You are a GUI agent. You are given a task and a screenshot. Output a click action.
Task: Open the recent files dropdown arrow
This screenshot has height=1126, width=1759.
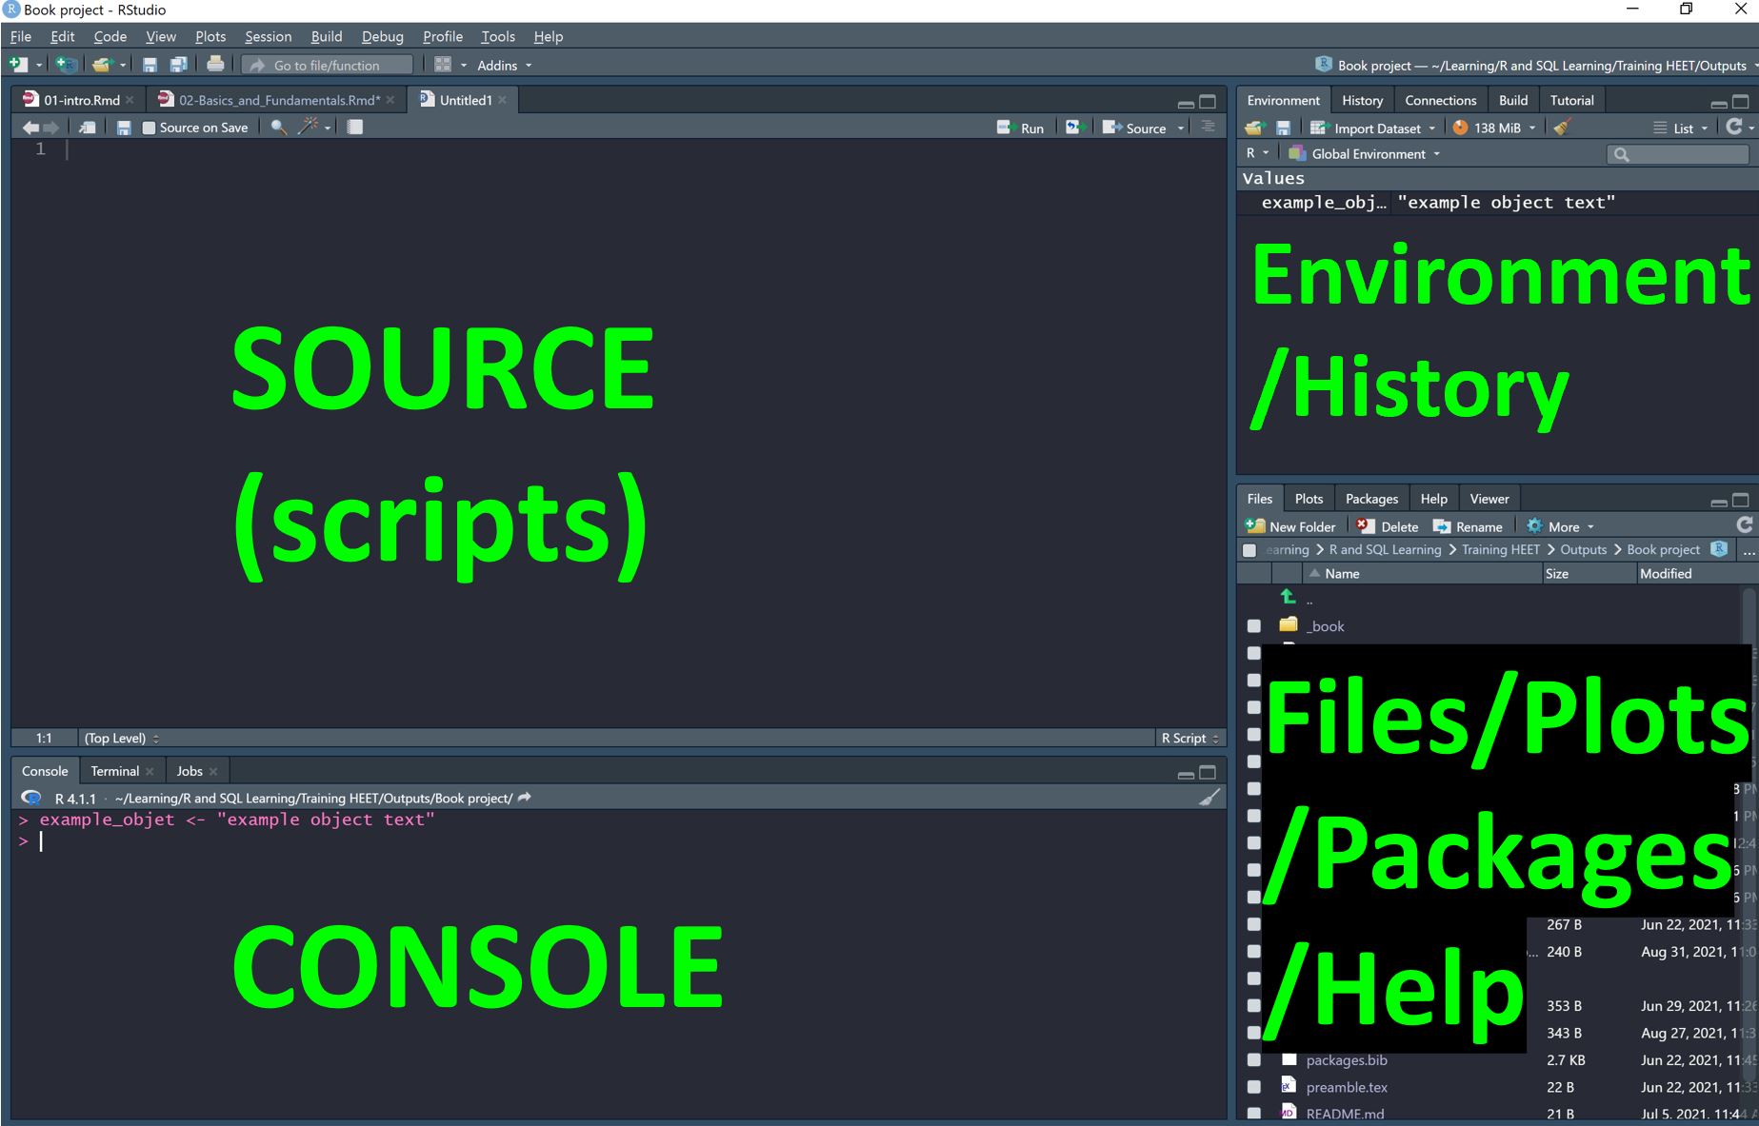123,66
